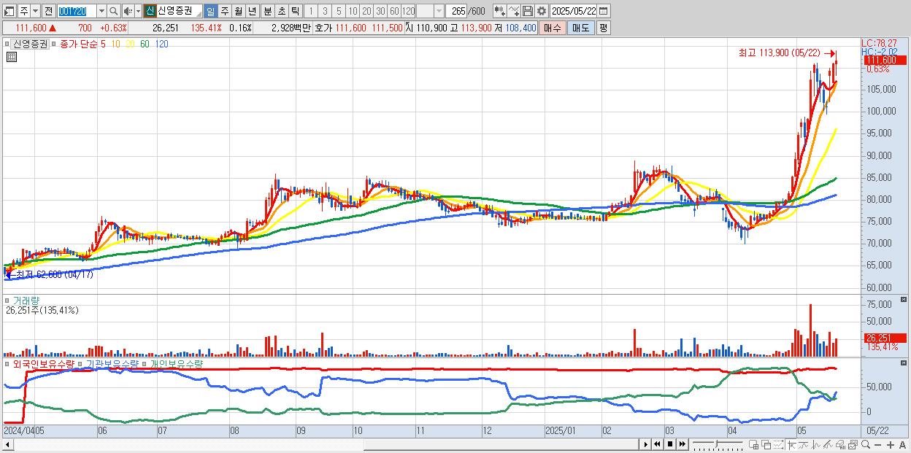Choose the 5 interval button
The height and width of the screenshot is (453, 911).
click(339, 11)
